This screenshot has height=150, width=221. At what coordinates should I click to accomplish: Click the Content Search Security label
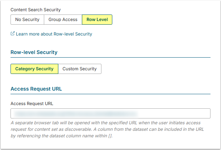click(36, 9)
